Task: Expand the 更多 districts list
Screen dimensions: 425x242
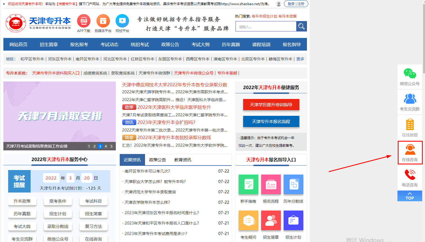Action: pos(300,59)
